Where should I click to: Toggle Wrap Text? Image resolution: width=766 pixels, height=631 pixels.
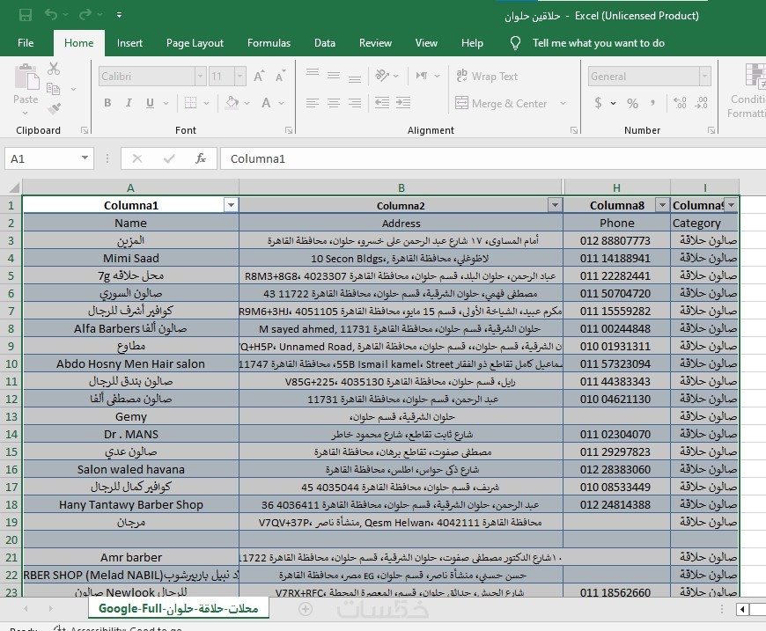[487, 77]
